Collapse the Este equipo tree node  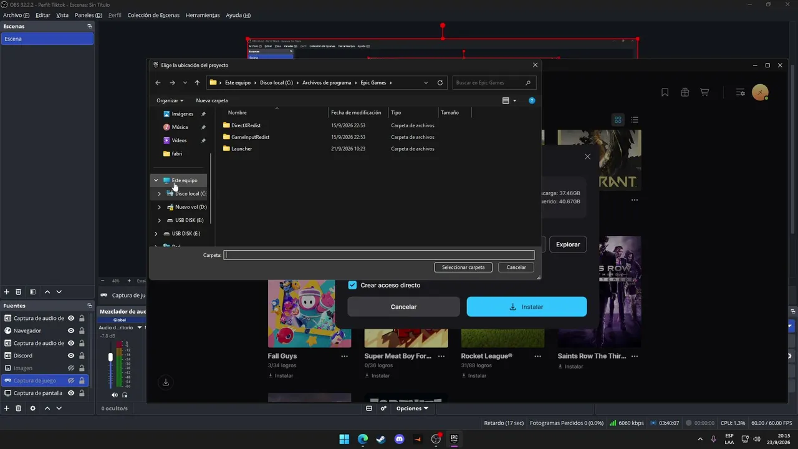[x=156, y=180]
